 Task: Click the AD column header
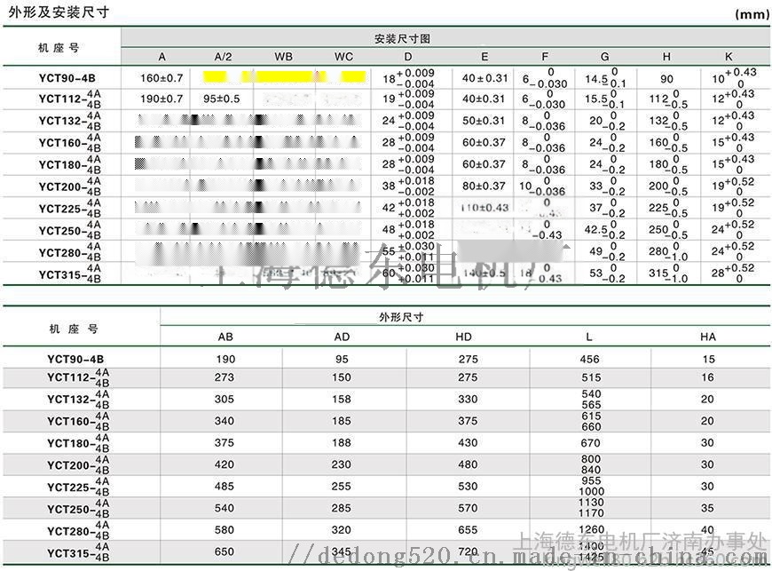tap(342, 337)
